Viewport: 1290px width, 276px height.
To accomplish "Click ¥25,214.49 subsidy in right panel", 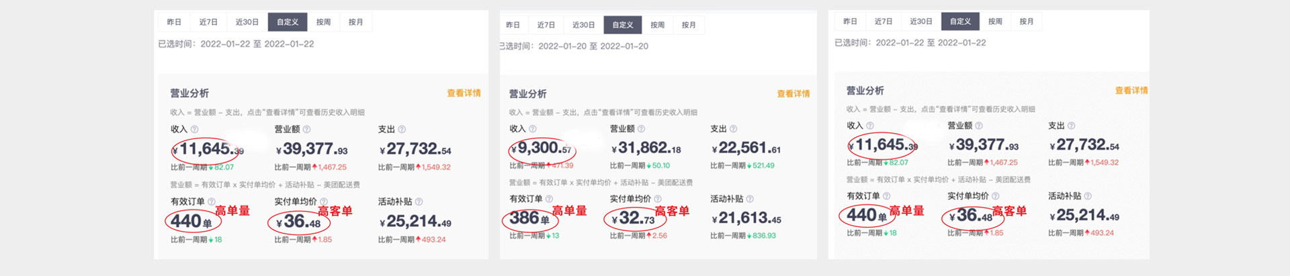I will [1084, 216].
